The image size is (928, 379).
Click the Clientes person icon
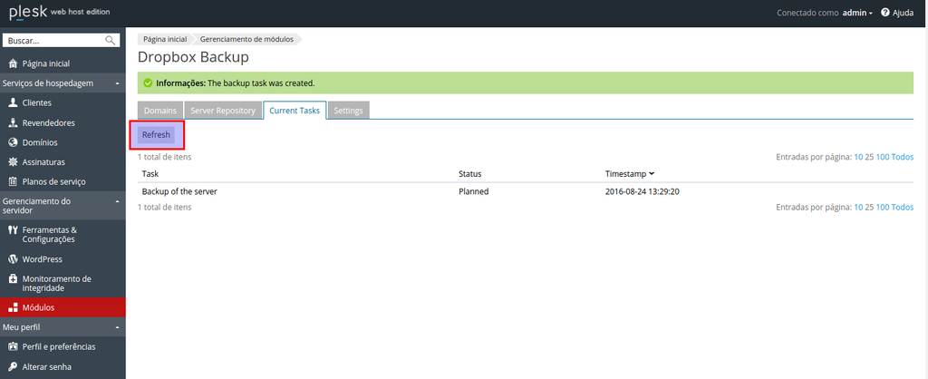13,103
